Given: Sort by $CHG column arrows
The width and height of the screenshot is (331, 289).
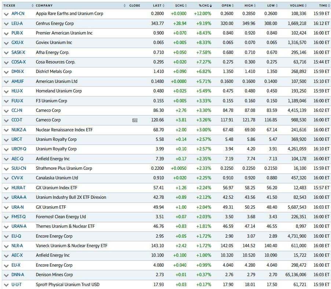Looking at the screenshot, I should click(x=186, y=6).
